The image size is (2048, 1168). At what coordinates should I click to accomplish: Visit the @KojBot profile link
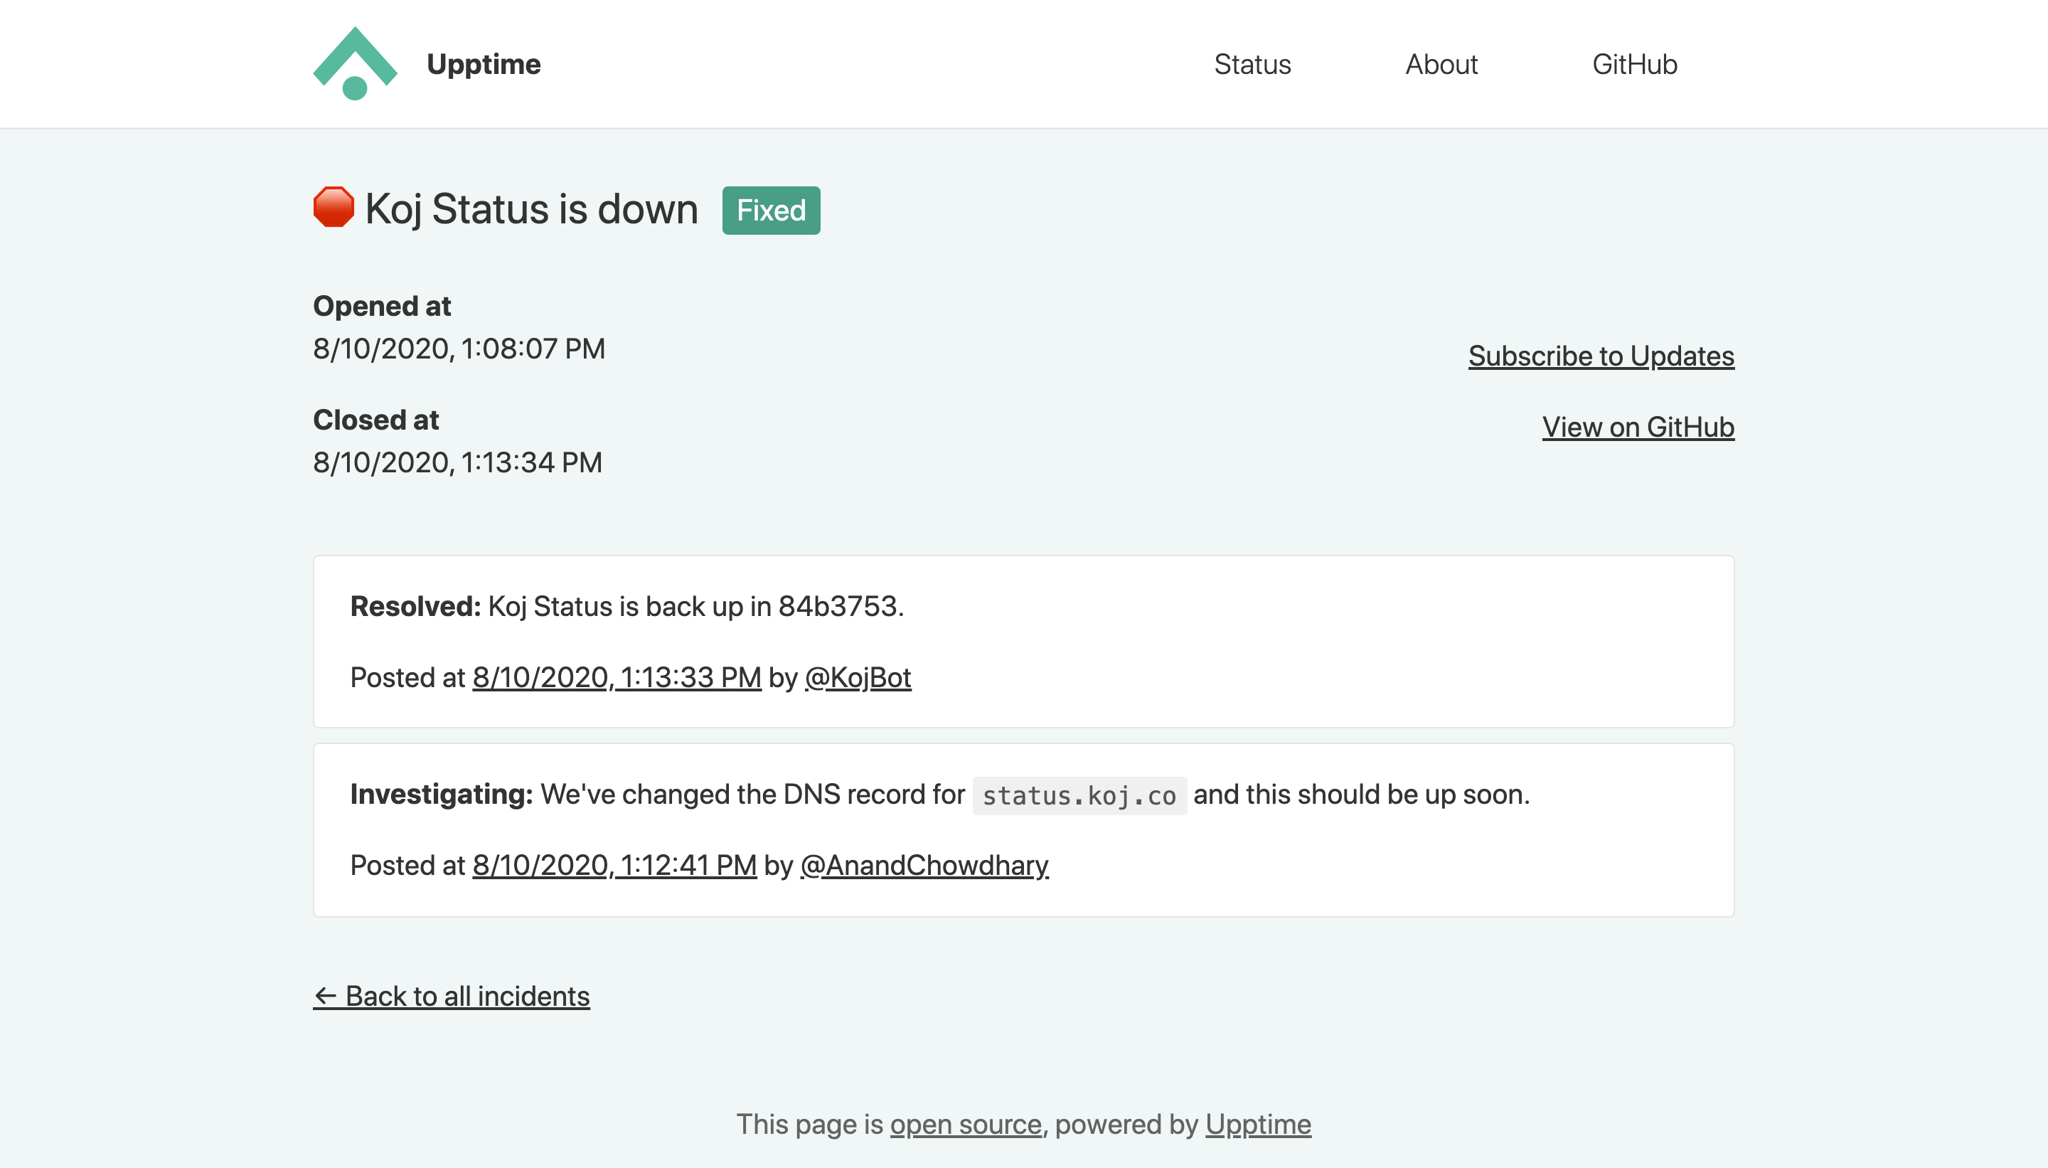(857, 677)
